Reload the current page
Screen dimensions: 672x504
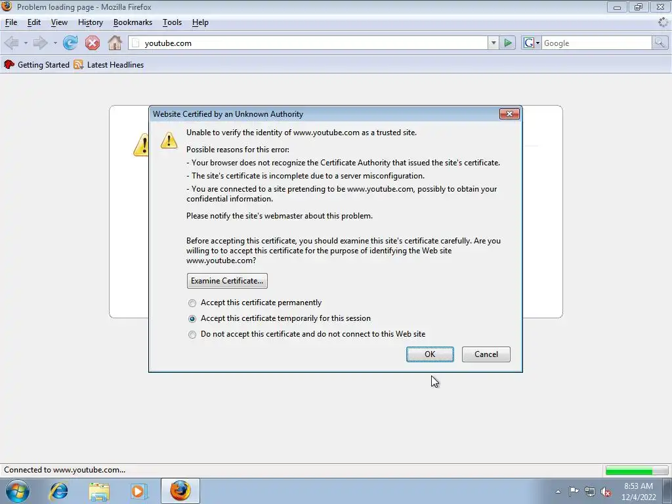click(70, 43)
